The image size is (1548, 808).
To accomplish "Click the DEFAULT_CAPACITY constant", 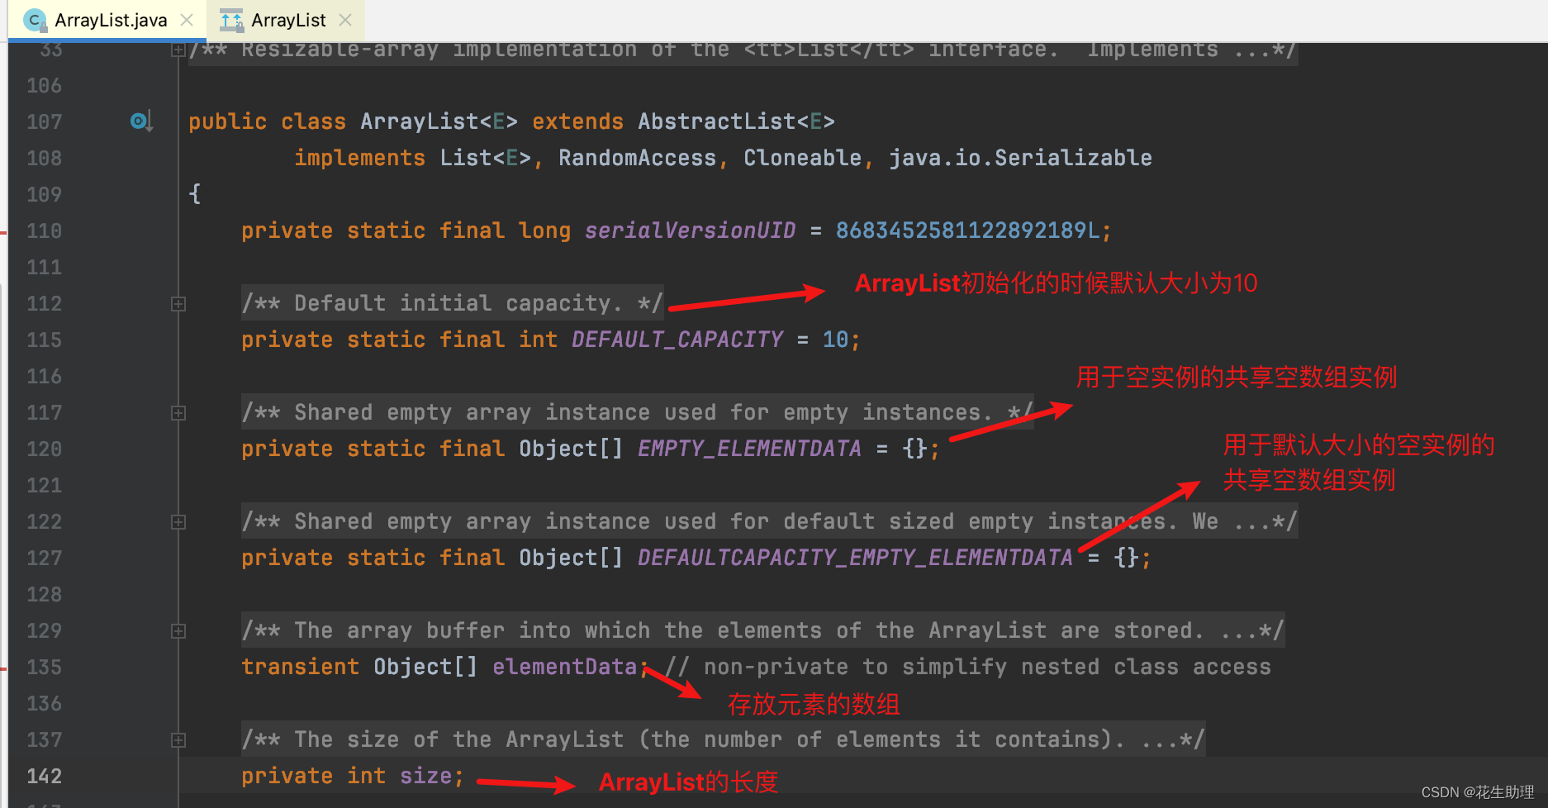I will click(677, 340).
